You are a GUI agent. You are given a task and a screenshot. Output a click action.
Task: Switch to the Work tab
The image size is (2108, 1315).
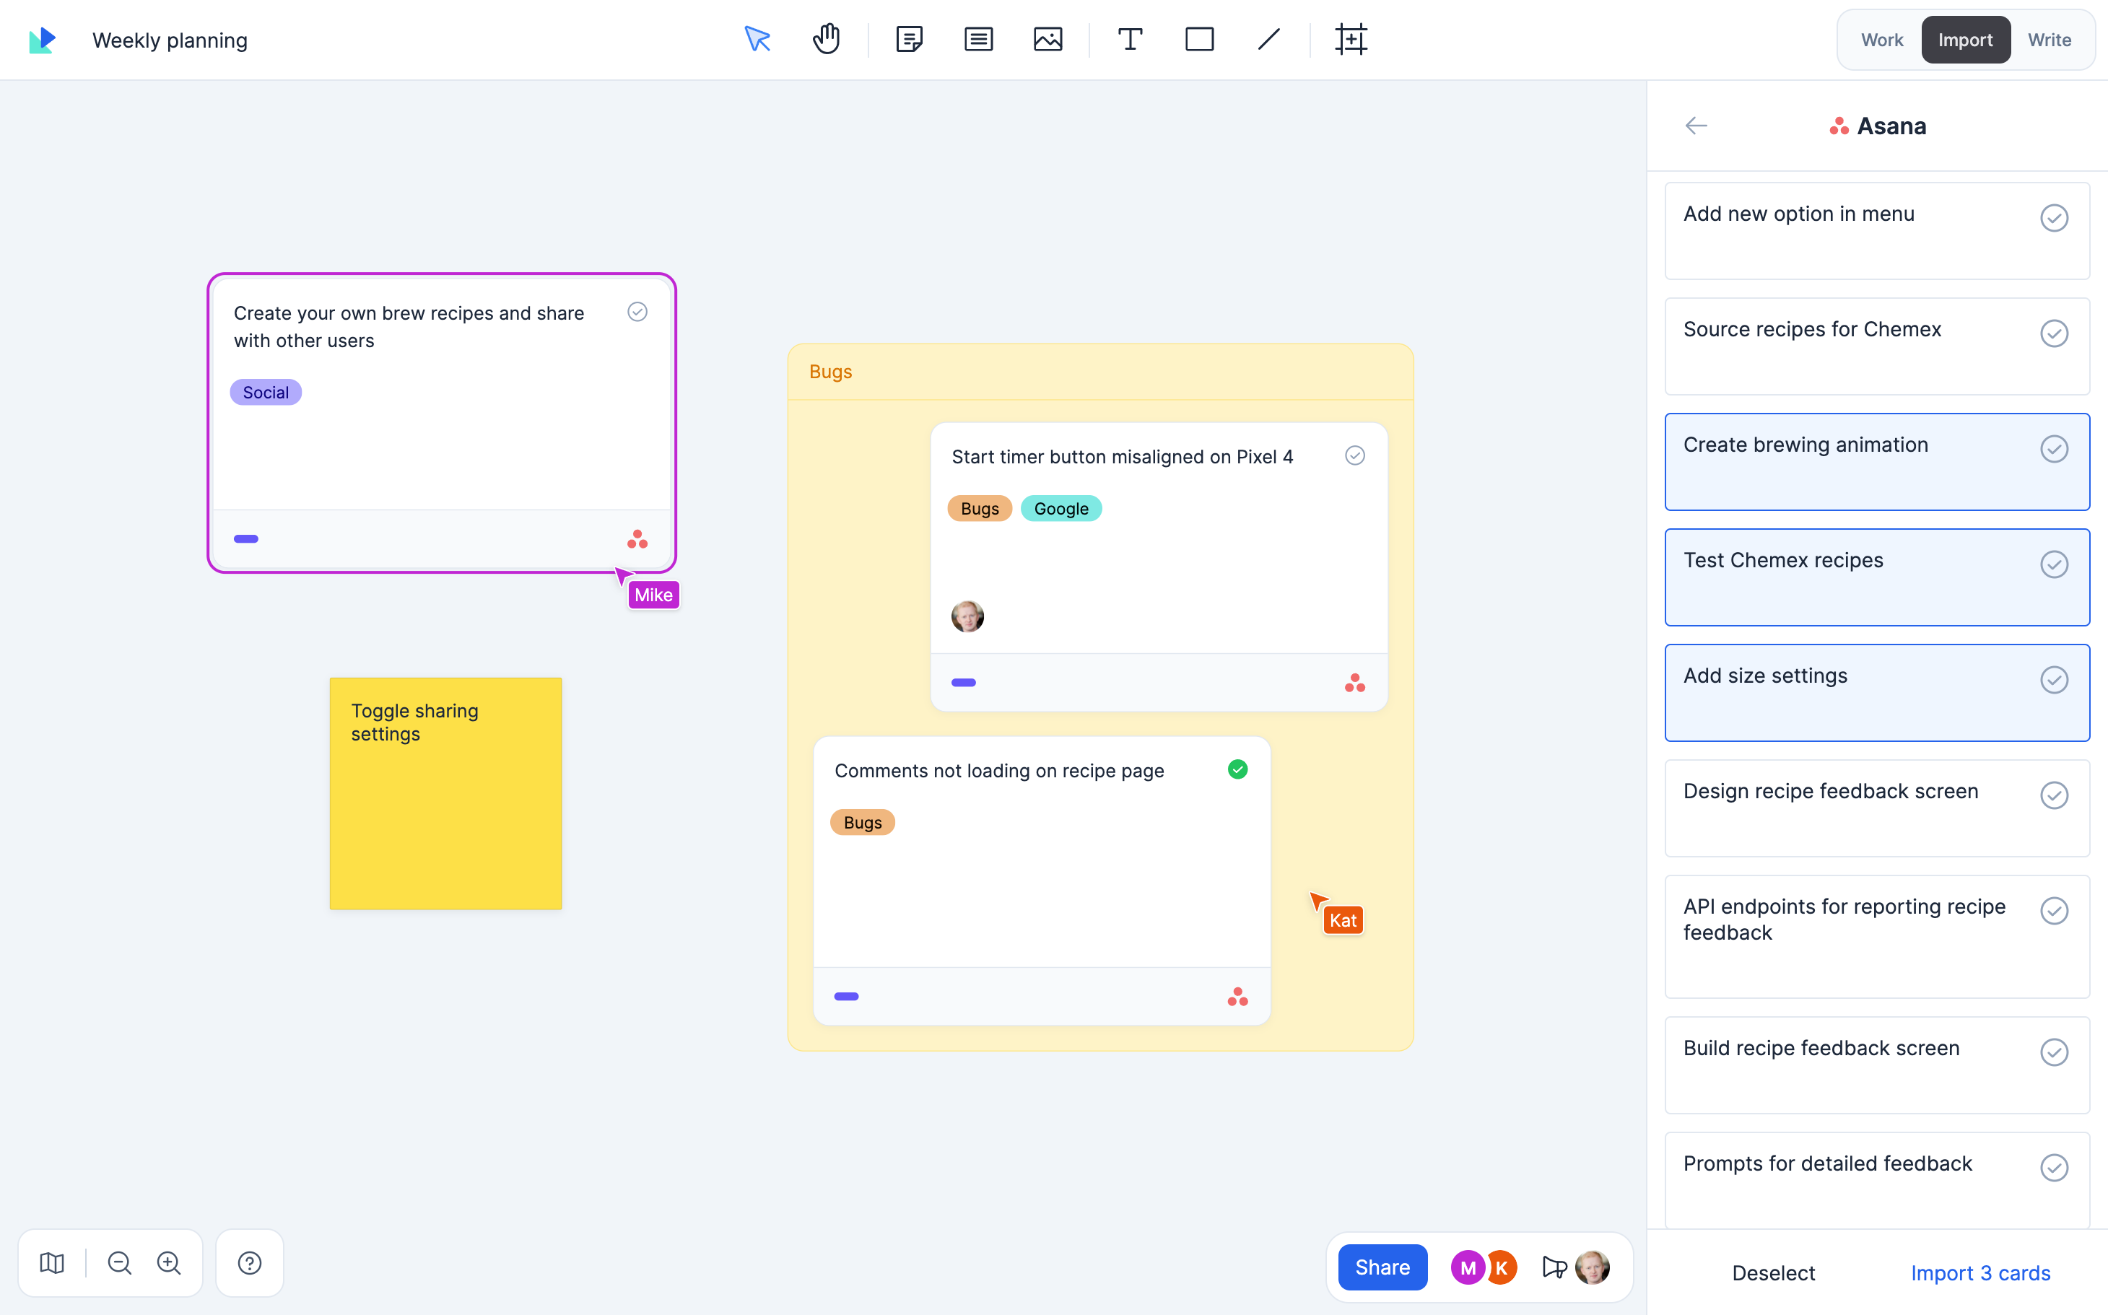[x=1882, y=40]
